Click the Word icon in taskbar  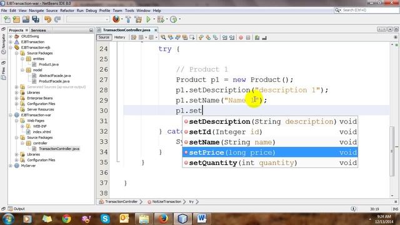pos(201,219)
